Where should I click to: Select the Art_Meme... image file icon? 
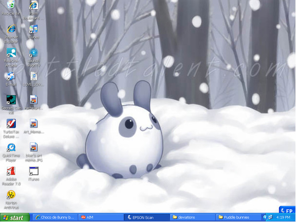click(x=34, y=124)
